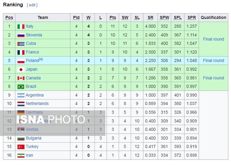The image size is (231, 166).
Task: Click the Team column header
Action: [43, 18]
